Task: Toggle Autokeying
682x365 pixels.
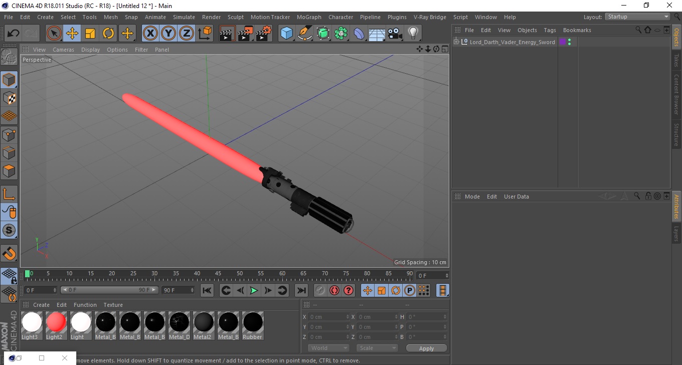Action: [334, 290]
